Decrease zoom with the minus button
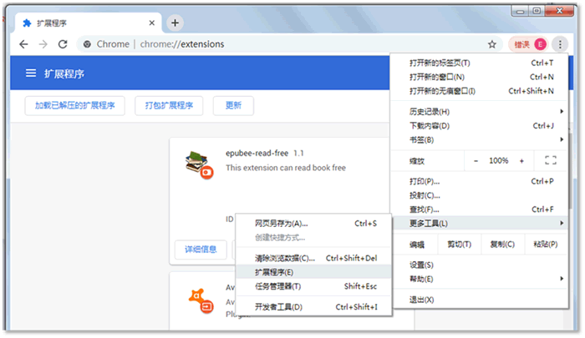 click(x=476, y=161)
